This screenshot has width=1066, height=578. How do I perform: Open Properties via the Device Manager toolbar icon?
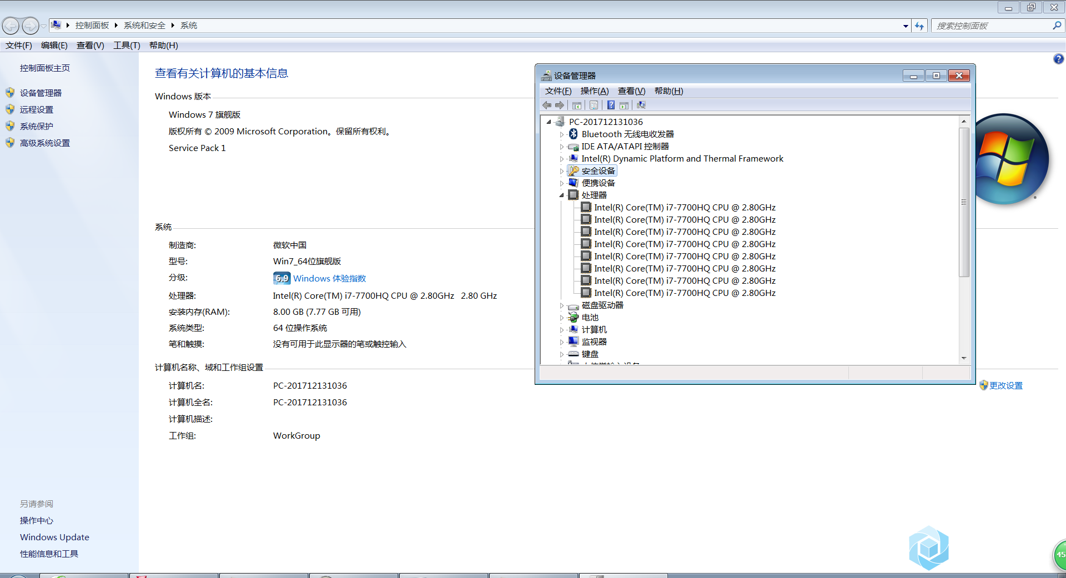coord(594,105)
